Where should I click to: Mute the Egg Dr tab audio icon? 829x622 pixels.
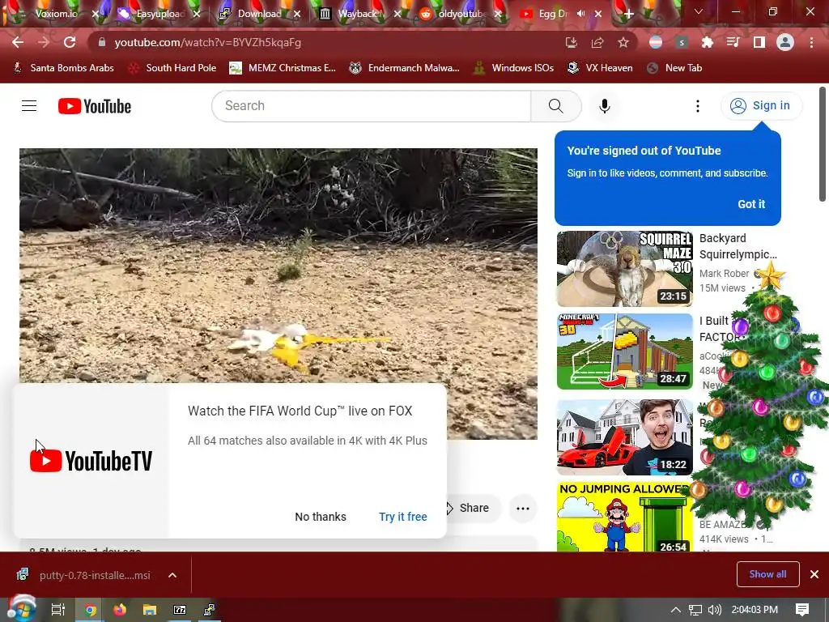[581, 14]
